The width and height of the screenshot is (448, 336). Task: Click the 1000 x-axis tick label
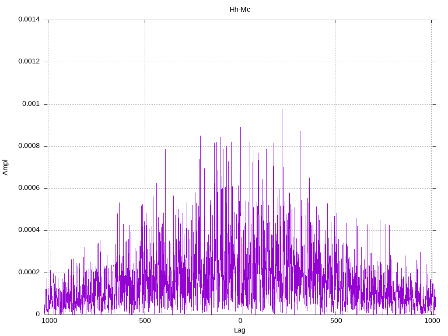432,321
